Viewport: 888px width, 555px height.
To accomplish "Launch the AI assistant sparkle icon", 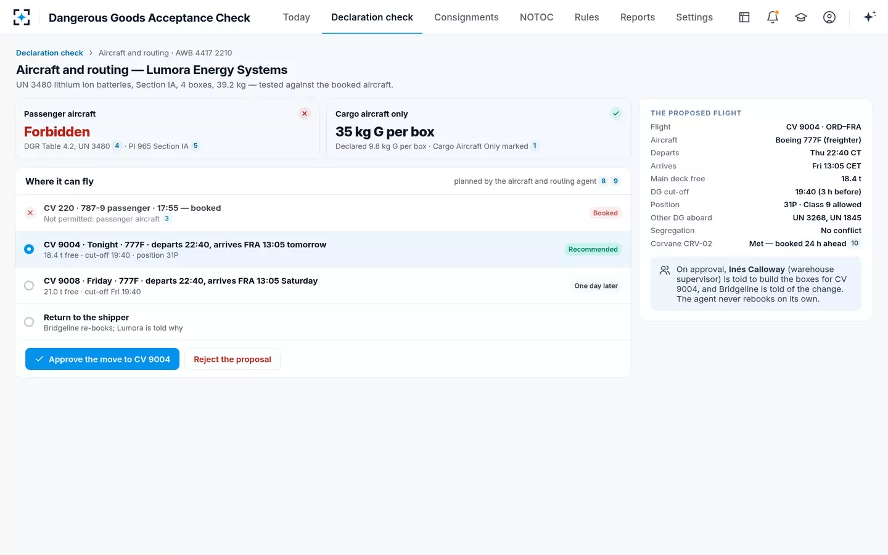I will tap(869, 17).
